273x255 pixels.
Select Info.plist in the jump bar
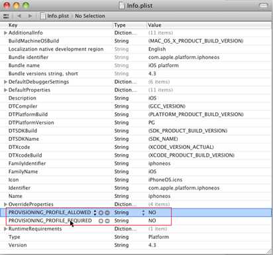[58, 16]
